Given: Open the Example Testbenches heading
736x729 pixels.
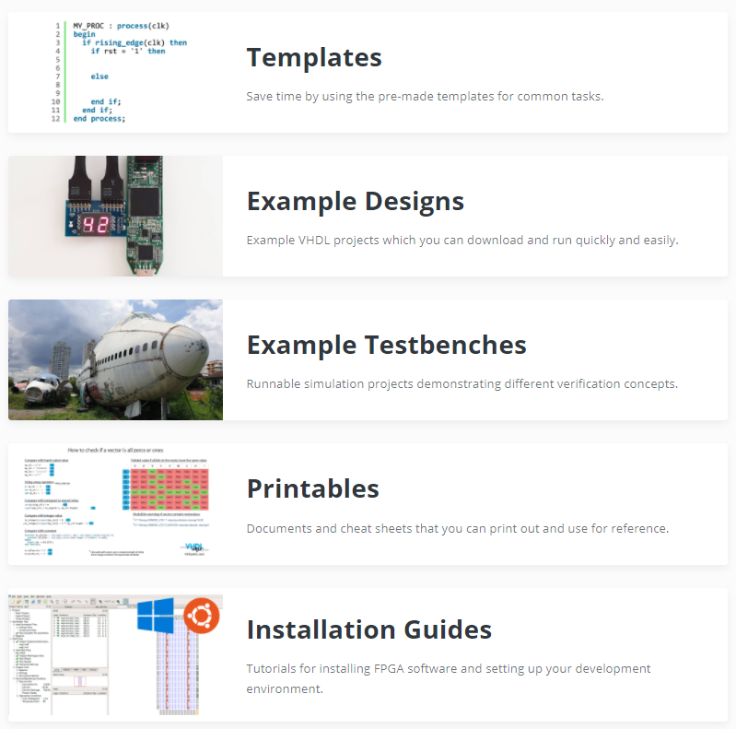Looking at the screenshot, I should point(386,346).
